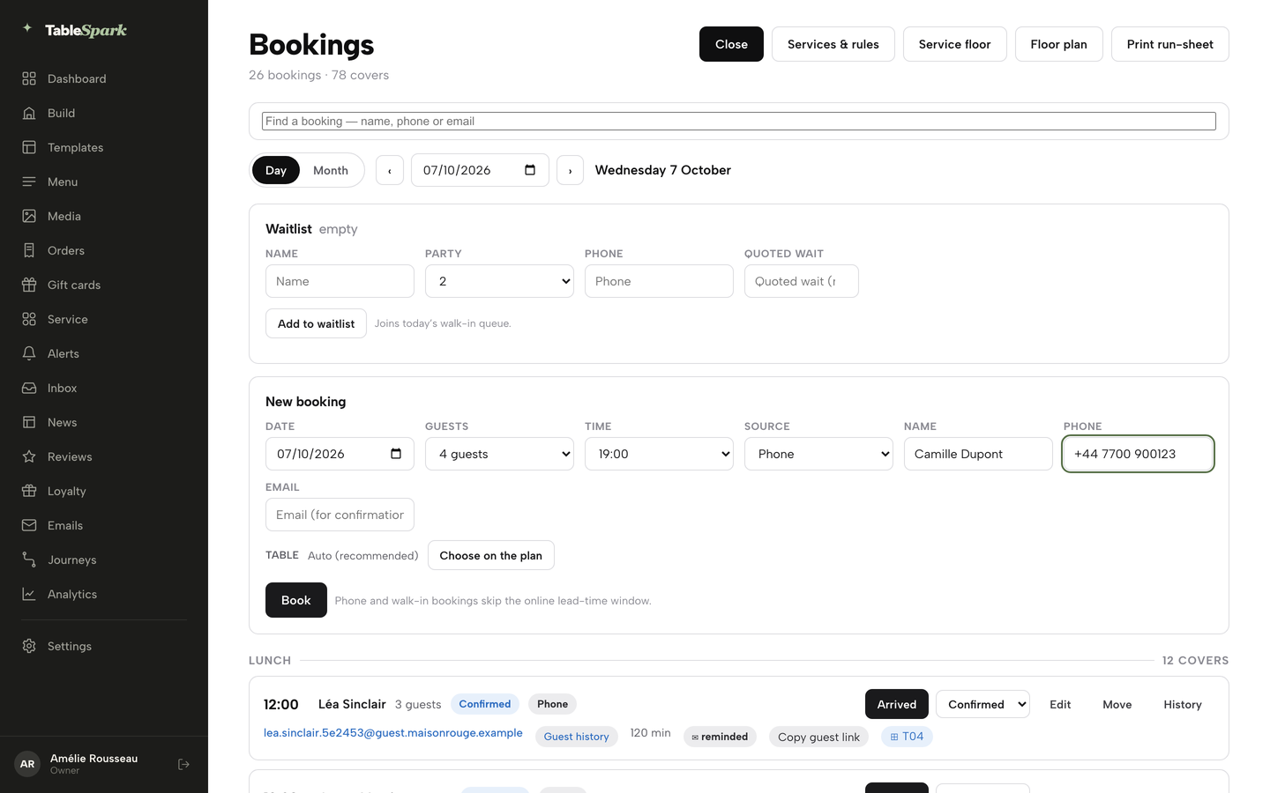The image size is (1270, 793).
Task: Mark Léa Sinclair as Arrived
Action: click(x=897, y=704)
